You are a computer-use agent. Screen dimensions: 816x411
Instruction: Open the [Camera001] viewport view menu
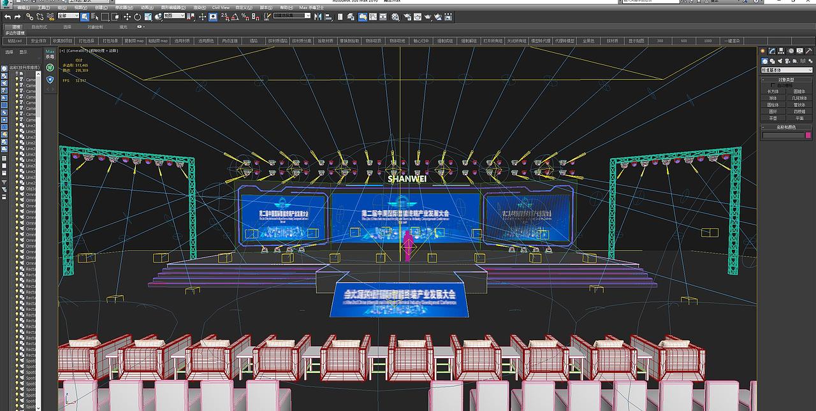[x=76, y=50]
